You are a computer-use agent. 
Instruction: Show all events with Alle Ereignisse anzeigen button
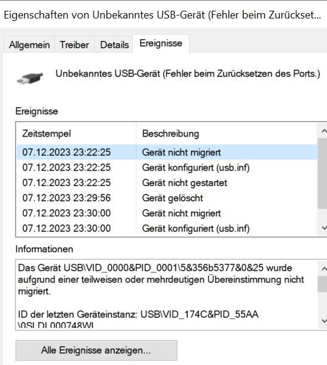point(96,350)
